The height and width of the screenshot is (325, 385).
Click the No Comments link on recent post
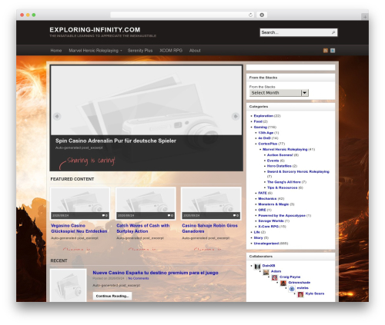tap(139, 278)
